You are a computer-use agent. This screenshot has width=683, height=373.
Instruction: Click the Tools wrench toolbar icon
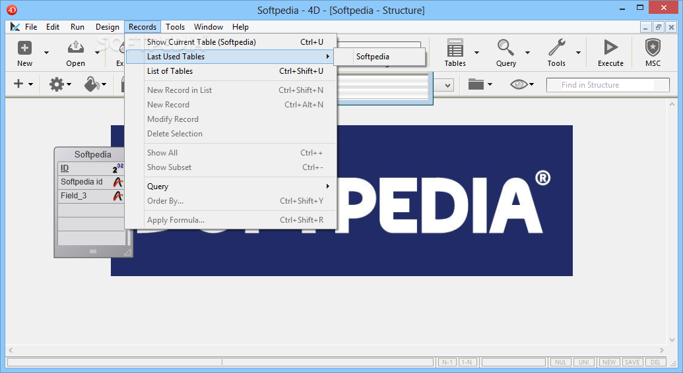(557, 47)
